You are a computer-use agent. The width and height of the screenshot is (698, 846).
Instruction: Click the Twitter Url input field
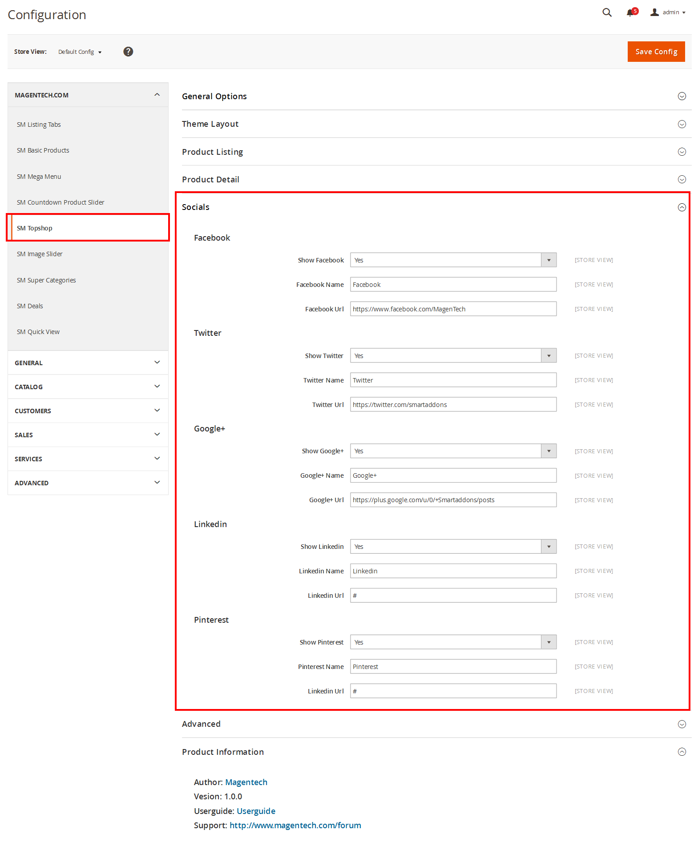click(453, 405)
